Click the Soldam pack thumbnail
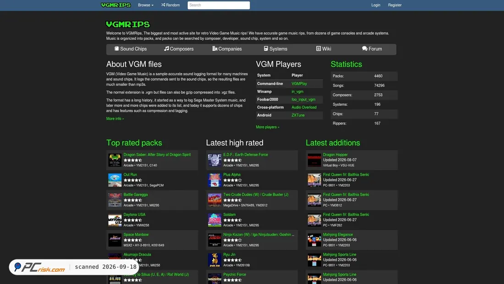 (x=214, y=220)
